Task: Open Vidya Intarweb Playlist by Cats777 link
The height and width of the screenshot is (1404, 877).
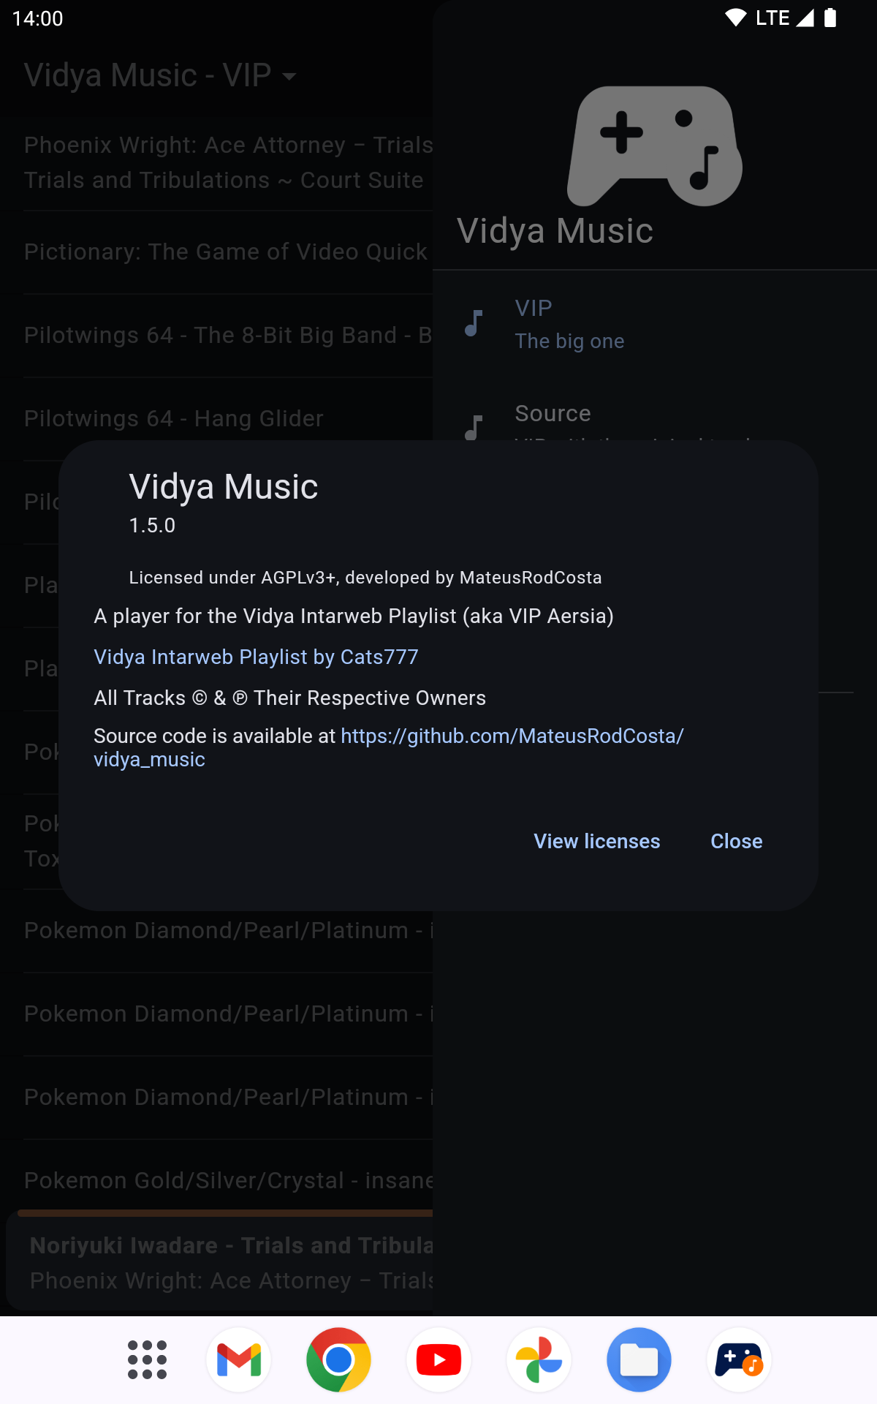Action: click(x=256, y=657)
